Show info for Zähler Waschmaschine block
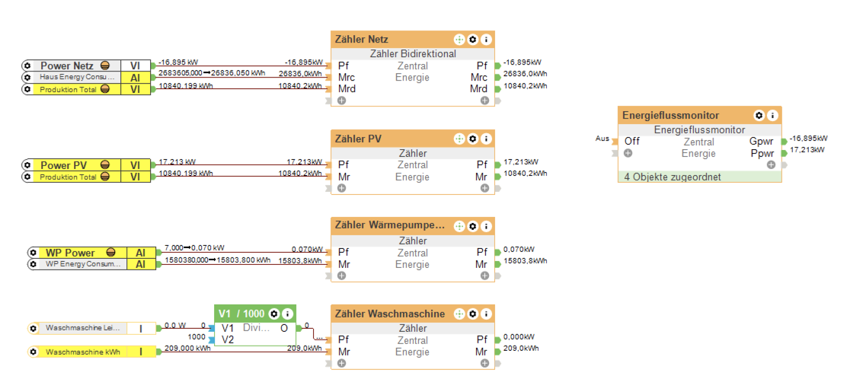This screenshot has height=392, width=863. pos(485,314)
